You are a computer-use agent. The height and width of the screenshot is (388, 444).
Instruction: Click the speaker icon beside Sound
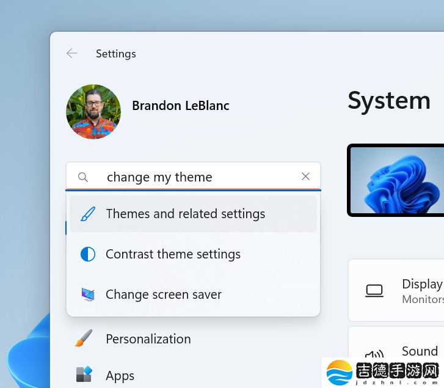point(374,354)
